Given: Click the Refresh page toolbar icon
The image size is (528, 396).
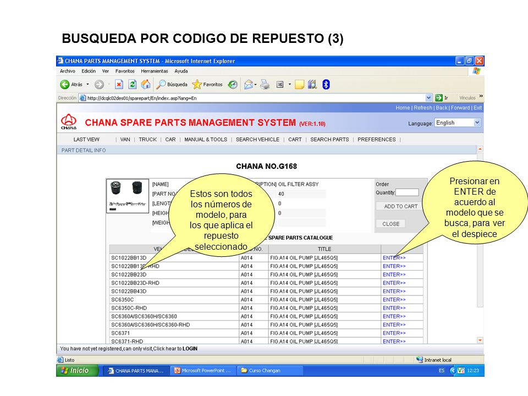Looking at the screenshot, I should [133, 84].
